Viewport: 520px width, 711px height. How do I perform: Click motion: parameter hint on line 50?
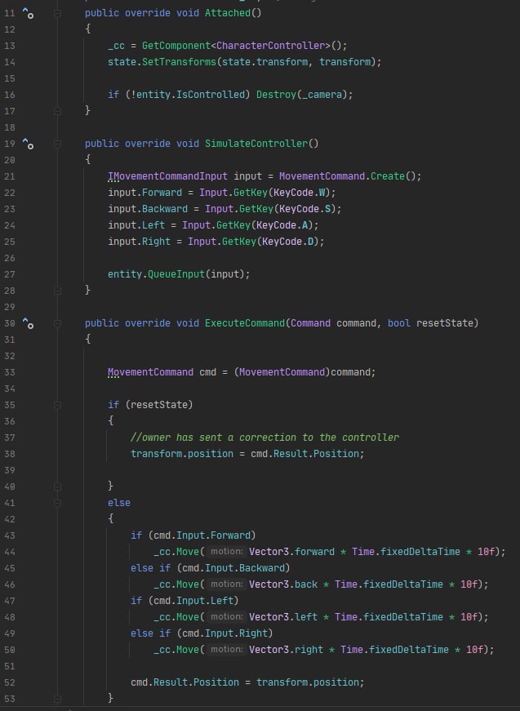[x=227, y=650]
